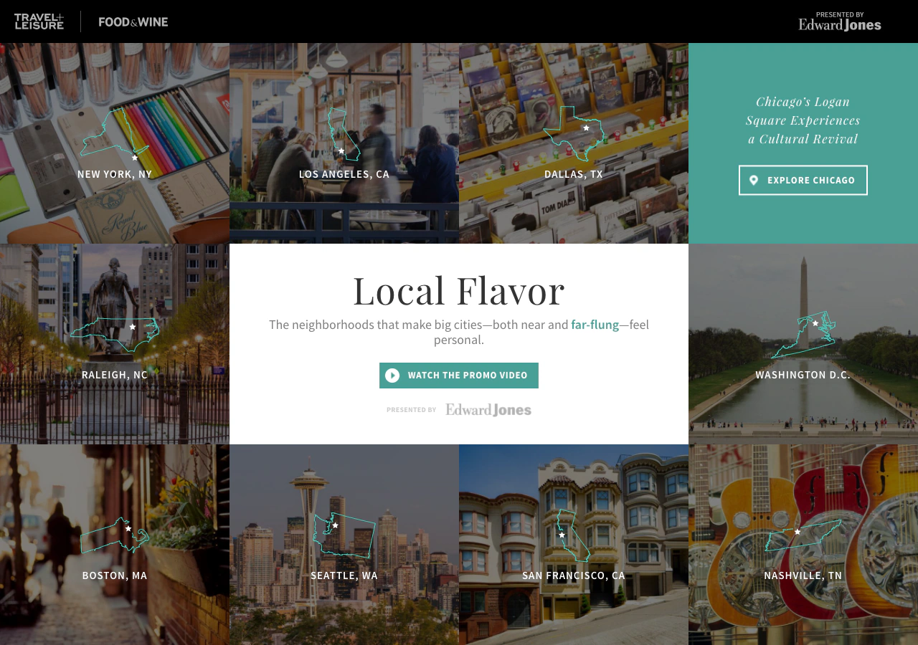918x645 pixels.
Task: Open the Edward Jones logo under promo button
Action: [x=488, y=410]
